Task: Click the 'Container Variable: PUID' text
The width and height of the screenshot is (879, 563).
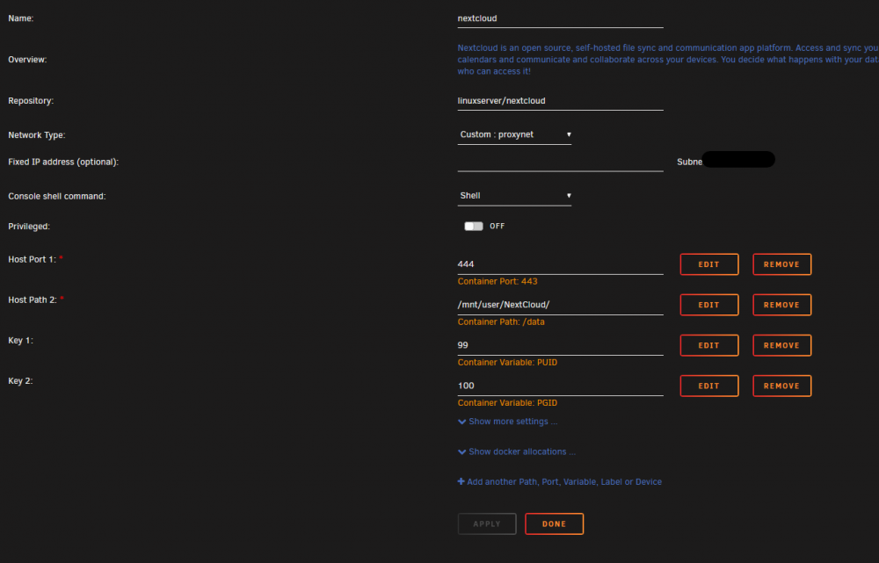Action: click(507, 363)
